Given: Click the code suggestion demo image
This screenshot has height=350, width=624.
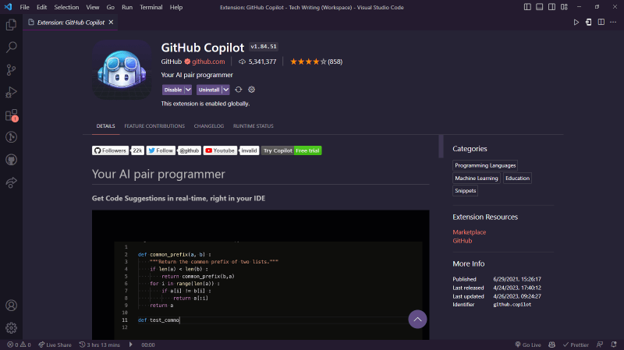Looking at the screenshot, I should click(x=261, y=275).
